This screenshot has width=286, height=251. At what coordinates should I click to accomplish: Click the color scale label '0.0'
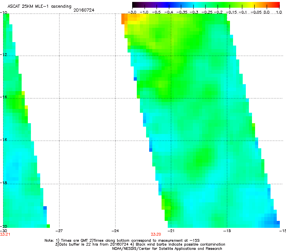267,12
